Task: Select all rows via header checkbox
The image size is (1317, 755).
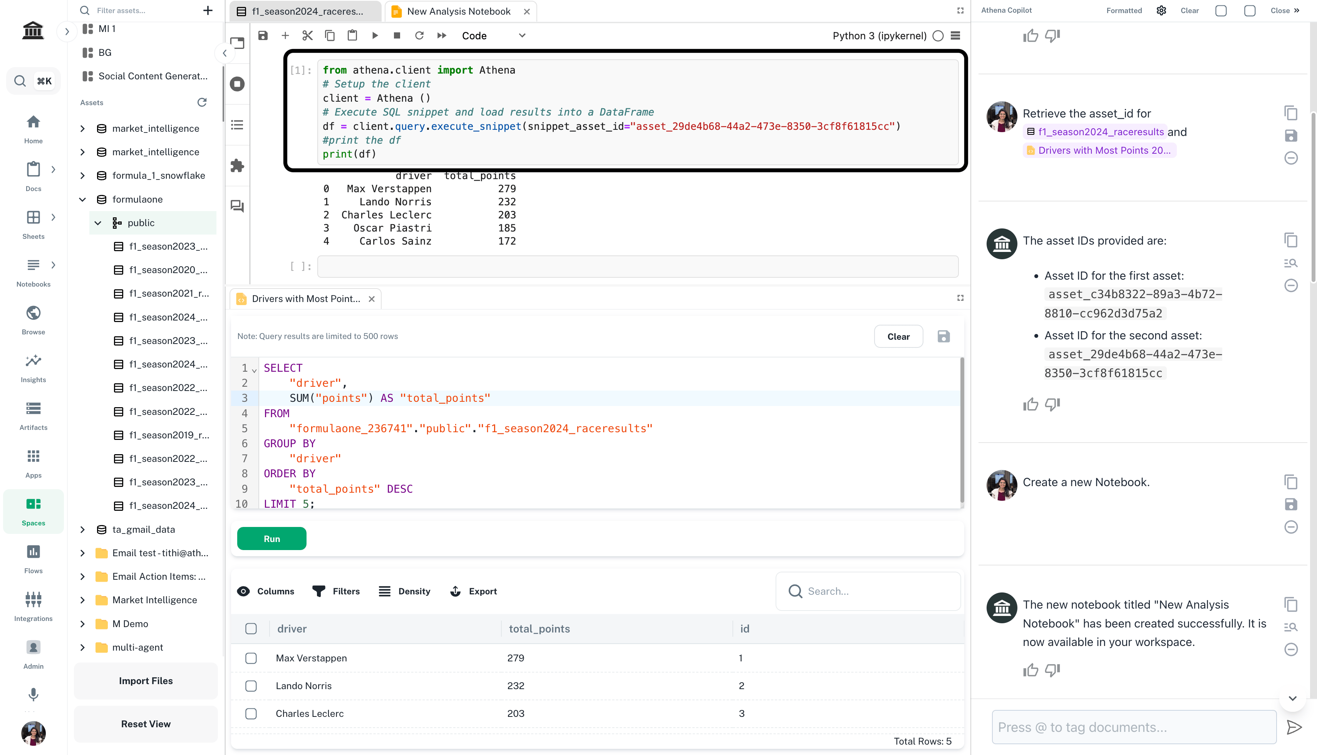Action: pyautogui.click(x=251, y=629)
